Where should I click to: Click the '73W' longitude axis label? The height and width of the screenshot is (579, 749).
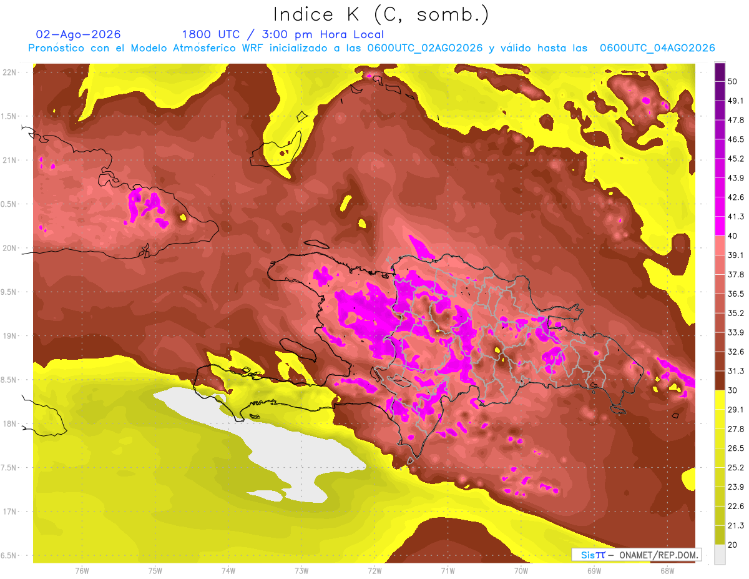[301, 570]
